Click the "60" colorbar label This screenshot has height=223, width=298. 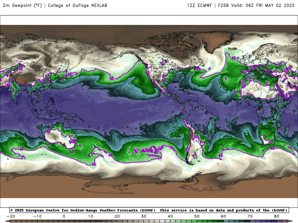tap(223, 216)
